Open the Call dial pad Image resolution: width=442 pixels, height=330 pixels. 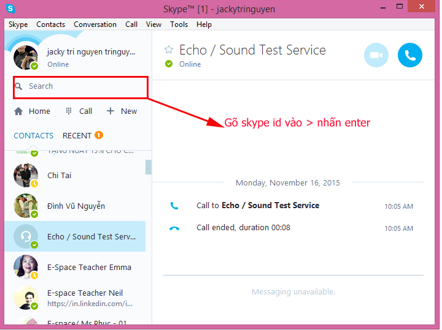(79, 111)
